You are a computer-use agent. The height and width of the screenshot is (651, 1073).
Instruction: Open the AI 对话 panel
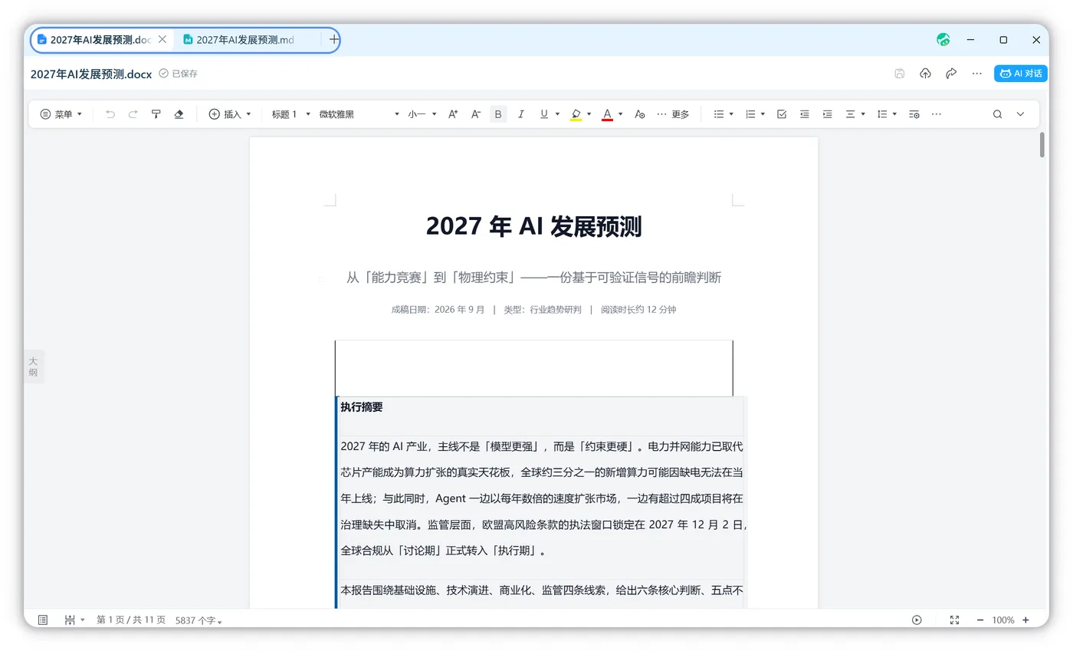click(1021, 74)
